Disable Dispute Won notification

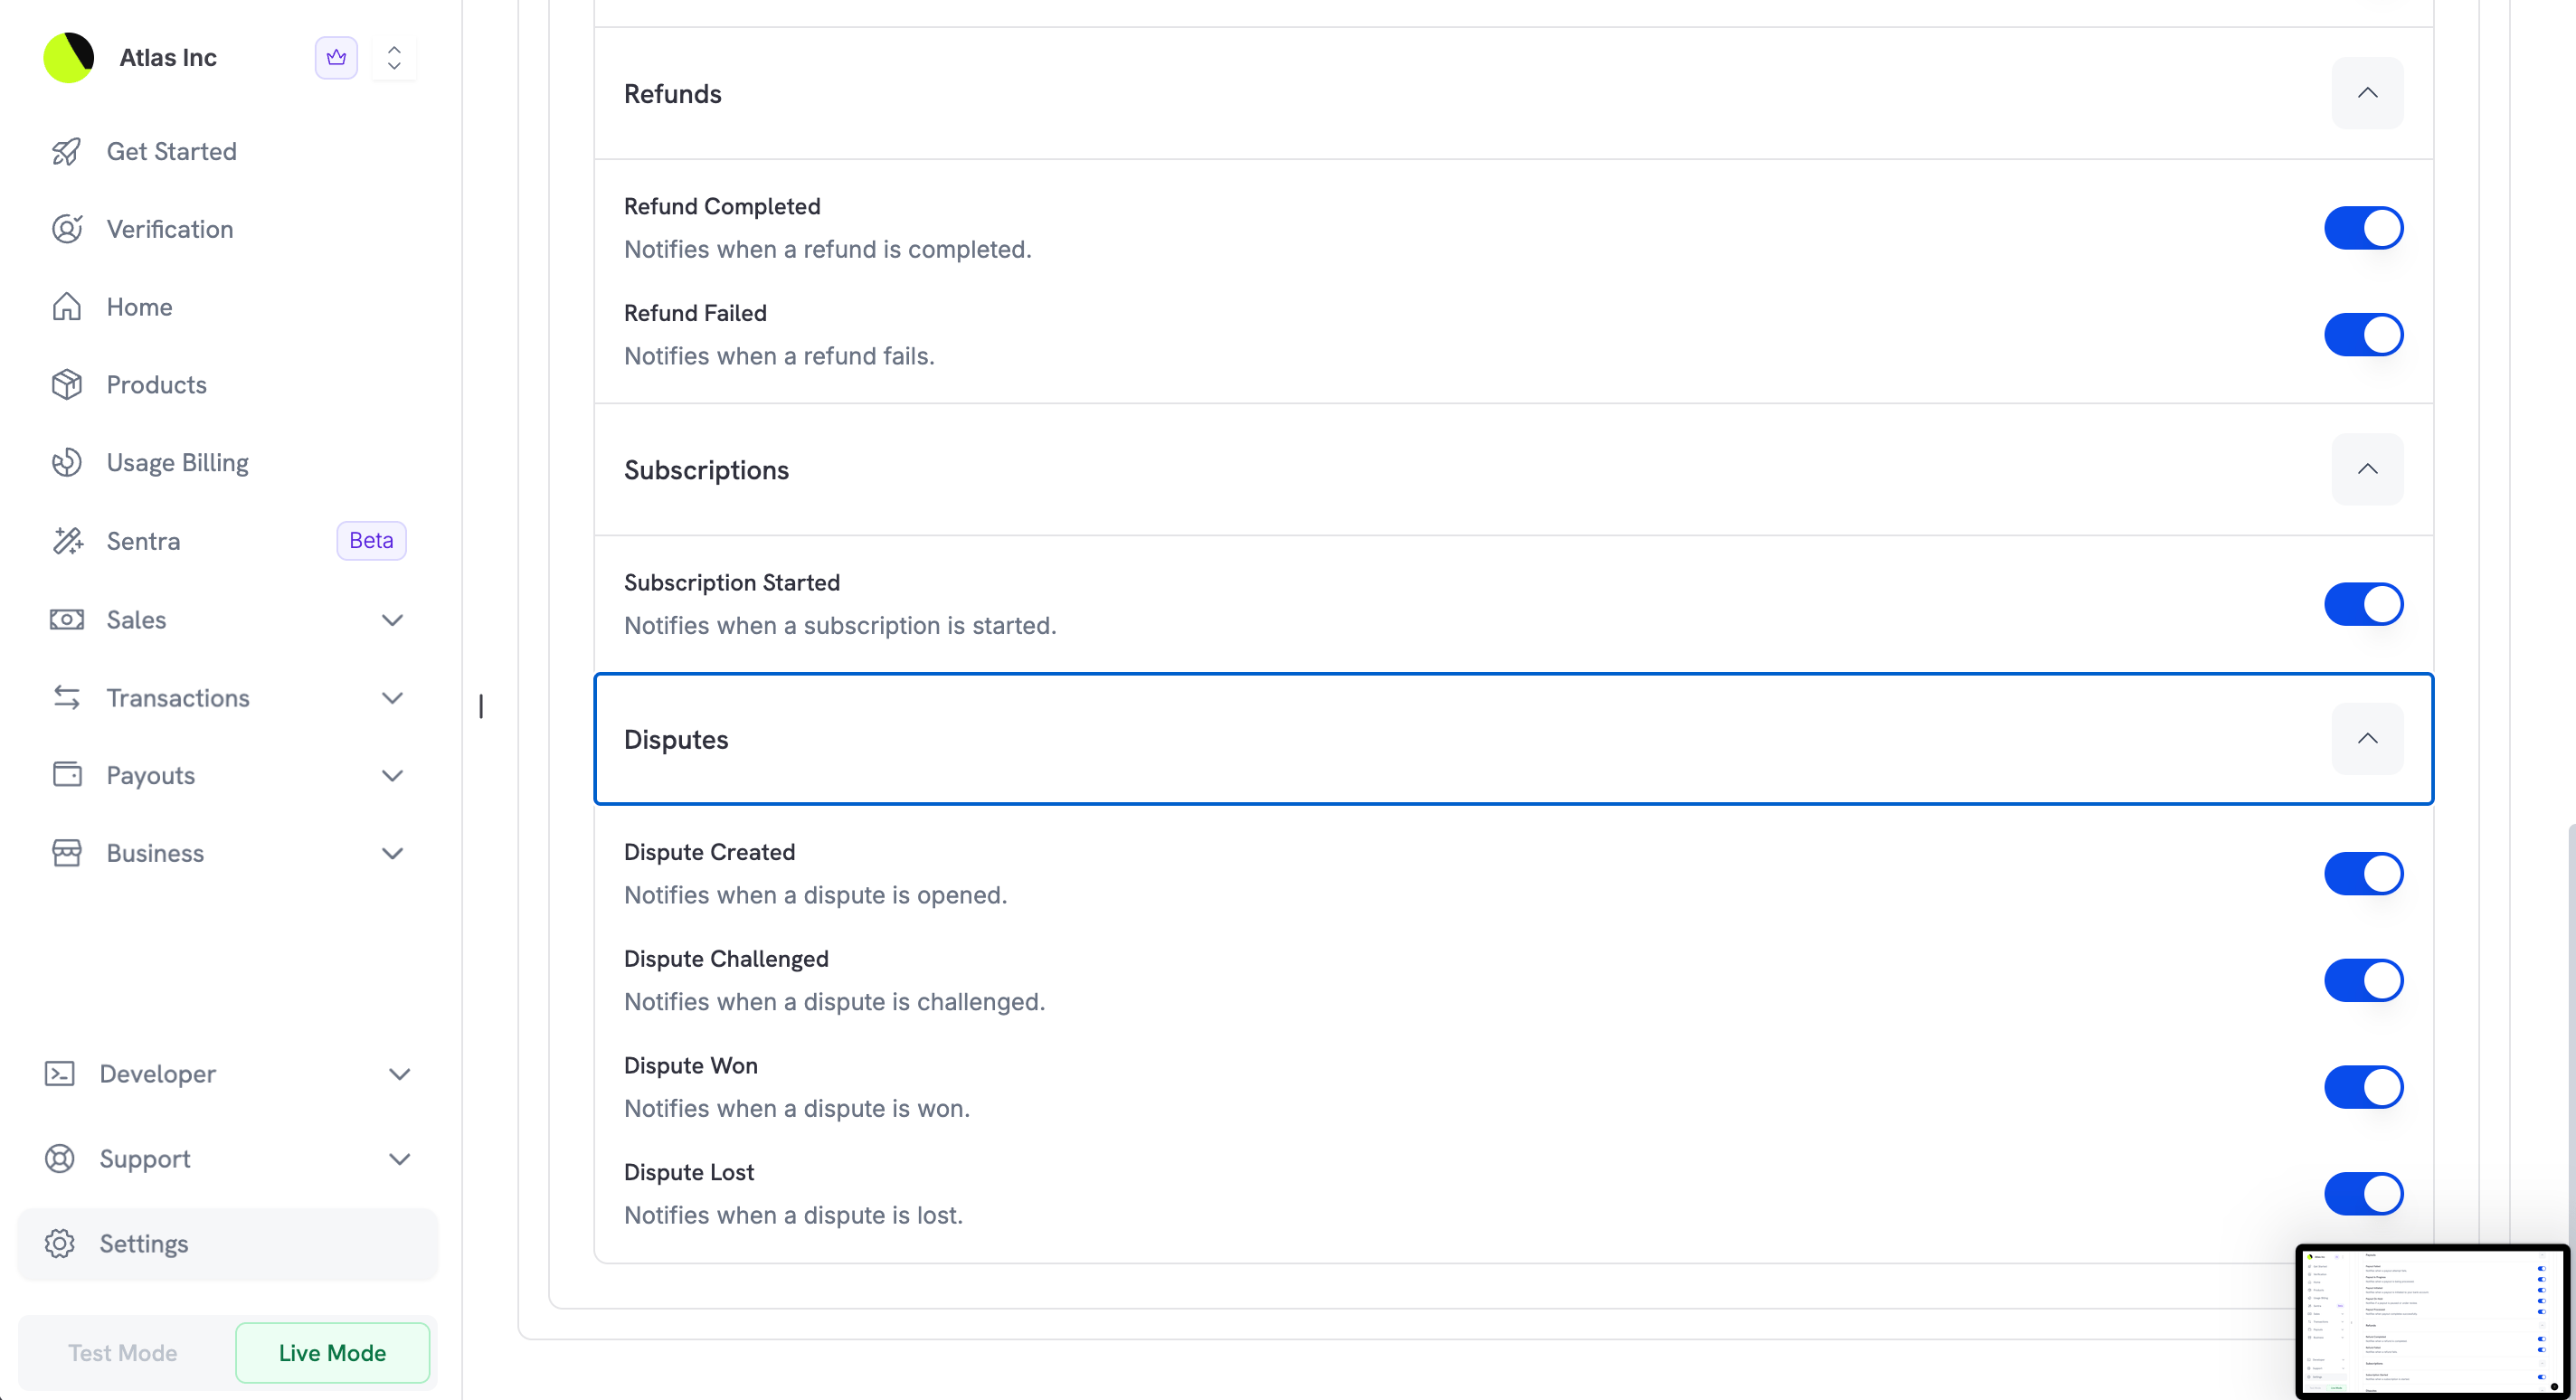[2364, 1087]
